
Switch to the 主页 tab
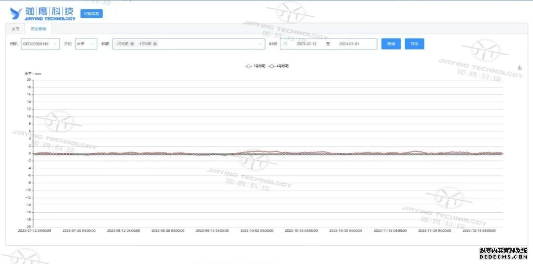pos(15,29)
